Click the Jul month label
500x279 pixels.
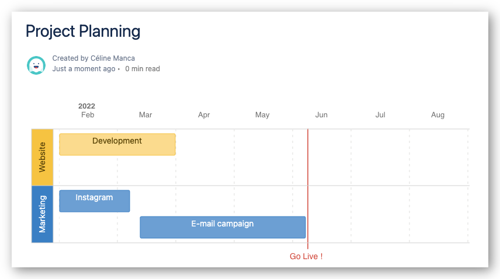[380, 115]
